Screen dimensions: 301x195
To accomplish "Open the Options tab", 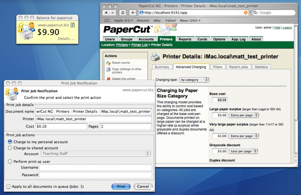I will coord(219,39).
